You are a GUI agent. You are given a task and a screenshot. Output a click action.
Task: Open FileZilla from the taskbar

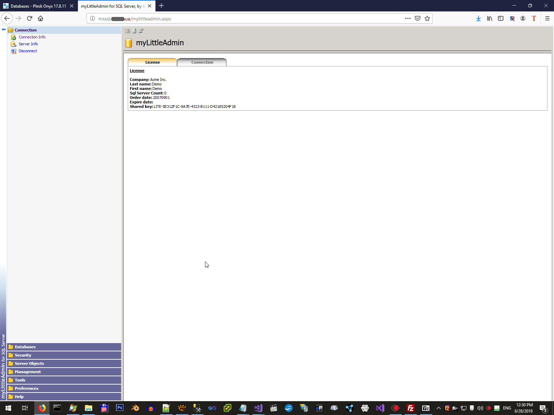pyautogui.click(x=411, y=408)
